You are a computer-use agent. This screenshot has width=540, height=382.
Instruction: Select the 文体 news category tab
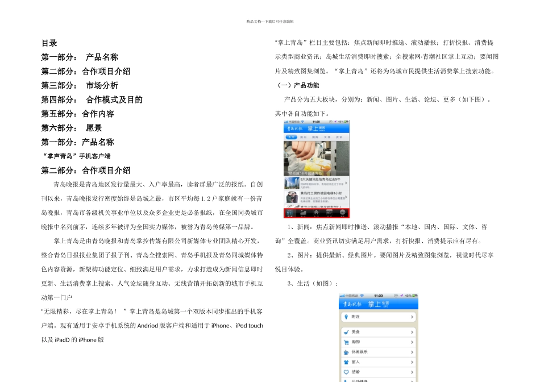[x=327, y=137]
